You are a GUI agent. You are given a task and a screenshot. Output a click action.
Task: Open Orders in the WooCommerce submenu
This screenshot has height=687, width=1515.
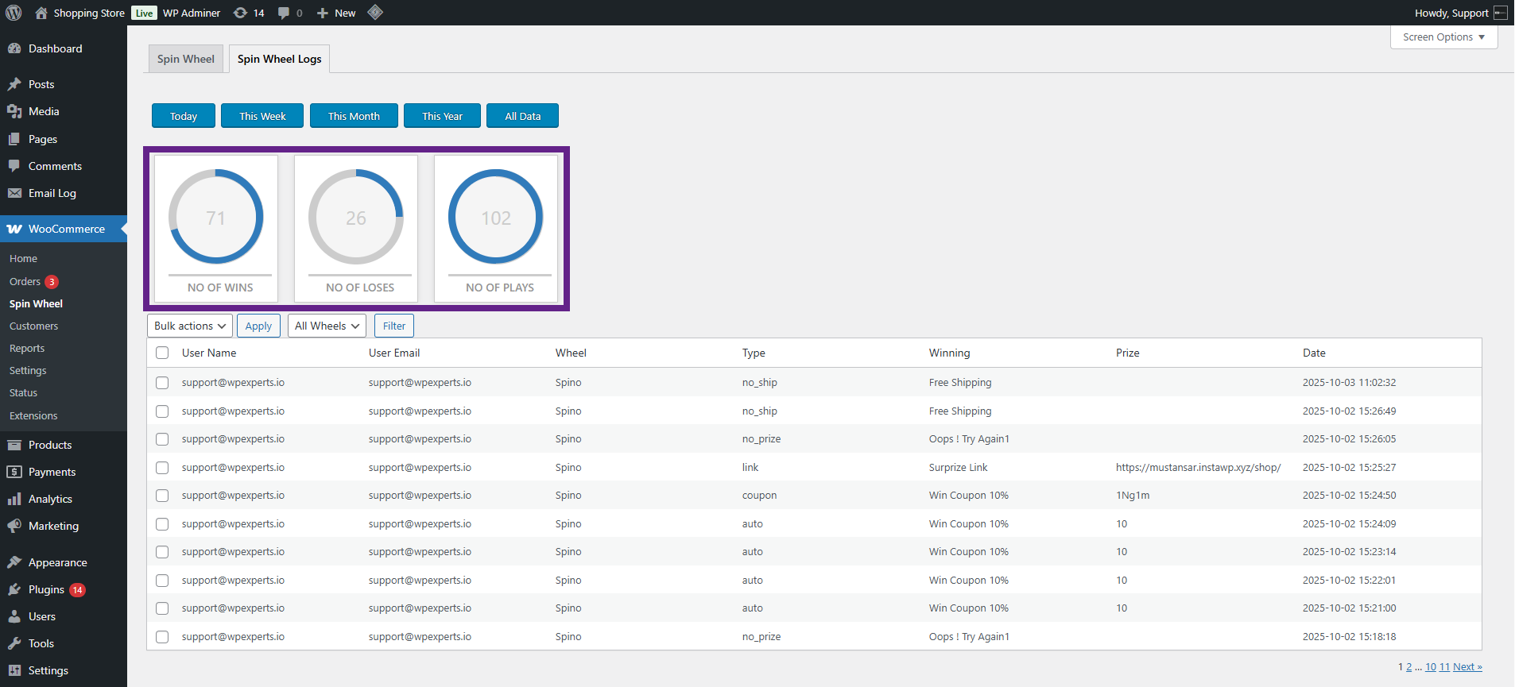(25, 281)
